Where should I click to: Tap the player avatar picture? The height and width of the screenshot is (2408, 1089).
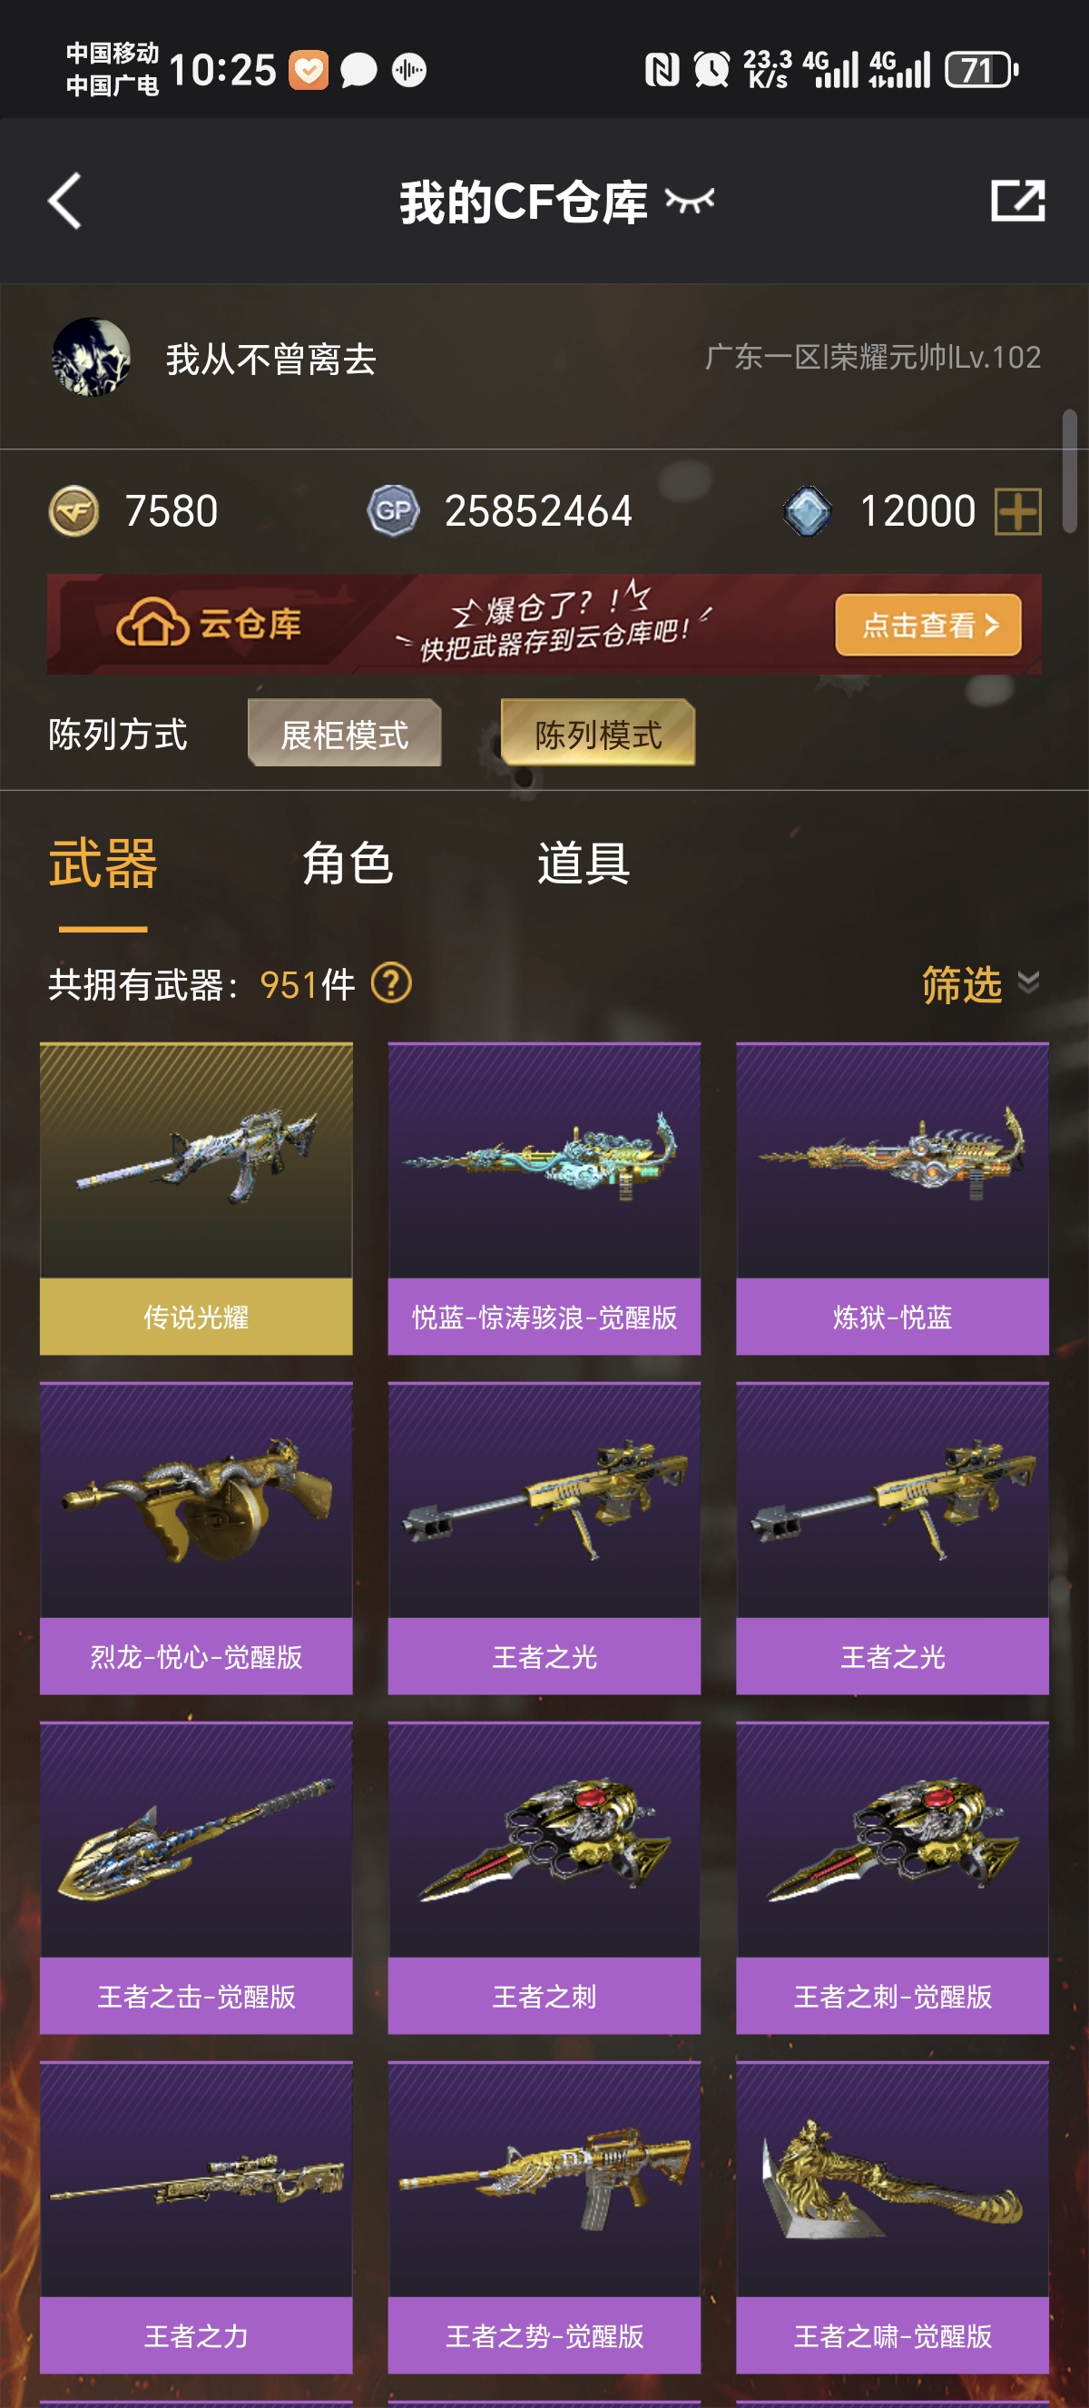91,358
